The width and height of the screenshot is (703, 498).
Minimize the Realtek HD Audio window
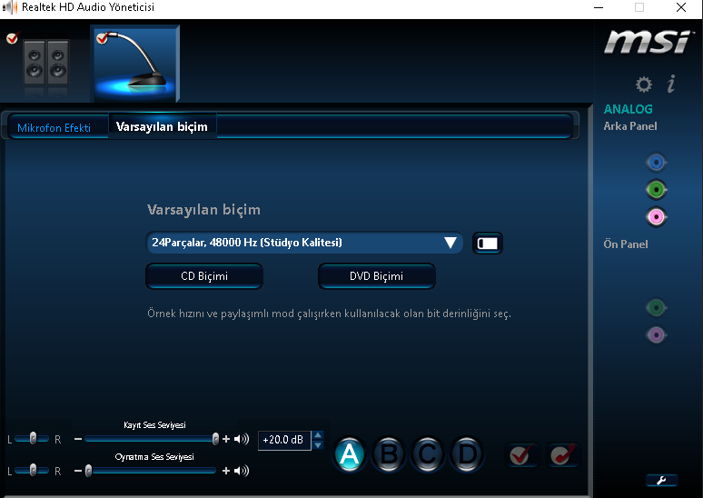tap(599, 7)
